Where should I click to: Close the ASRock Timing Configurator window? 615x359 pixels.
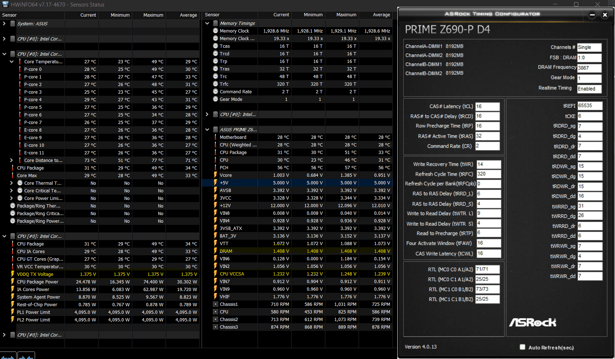tap(604, 15)
